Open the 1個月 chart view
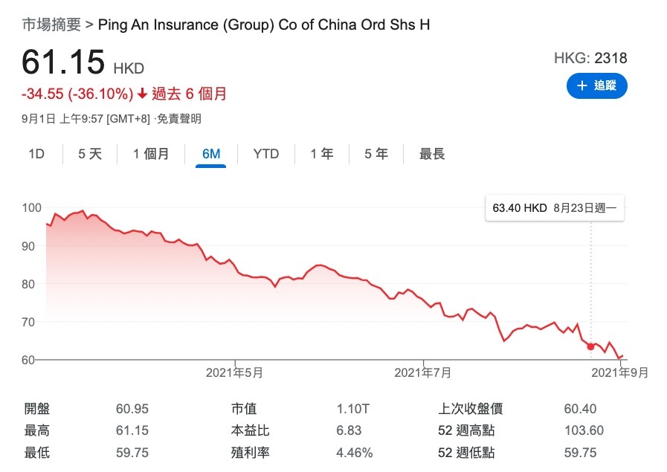The image size is (667, 472). tap(151, 154)
